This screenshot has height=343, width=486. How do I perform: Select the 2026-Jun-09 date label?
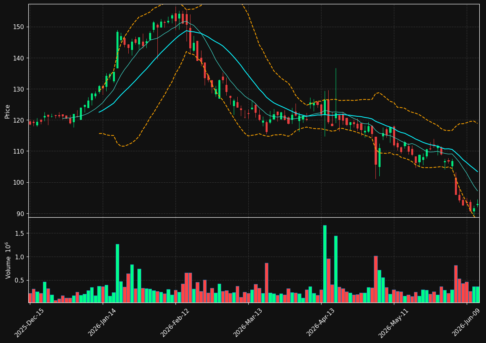466,323
